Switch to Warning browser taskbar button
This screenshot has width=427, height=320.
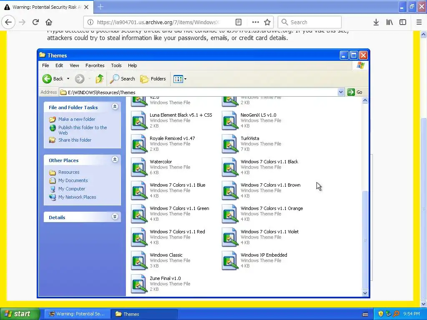tap(77, 314)
